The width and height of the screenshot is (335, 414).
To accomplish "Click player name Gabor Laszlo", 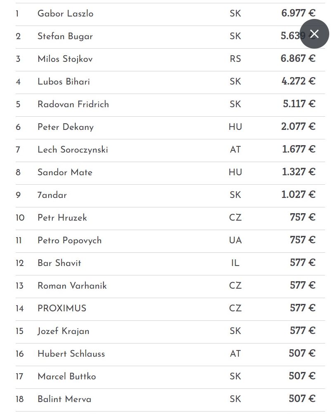I will point(65,14).
